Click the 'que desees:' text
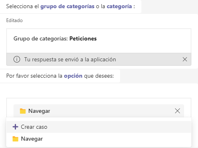Viewport: 198px width, 148px height. pos(99,76)
